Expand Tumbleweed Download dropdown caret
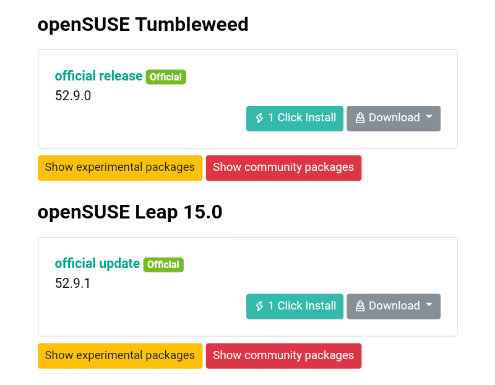The image size is (495, 385). (429, 116)
